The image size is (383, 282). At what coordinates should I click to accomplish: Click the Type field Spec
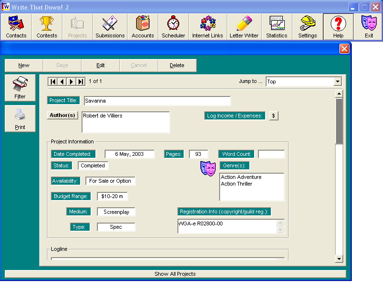point(116,227)
